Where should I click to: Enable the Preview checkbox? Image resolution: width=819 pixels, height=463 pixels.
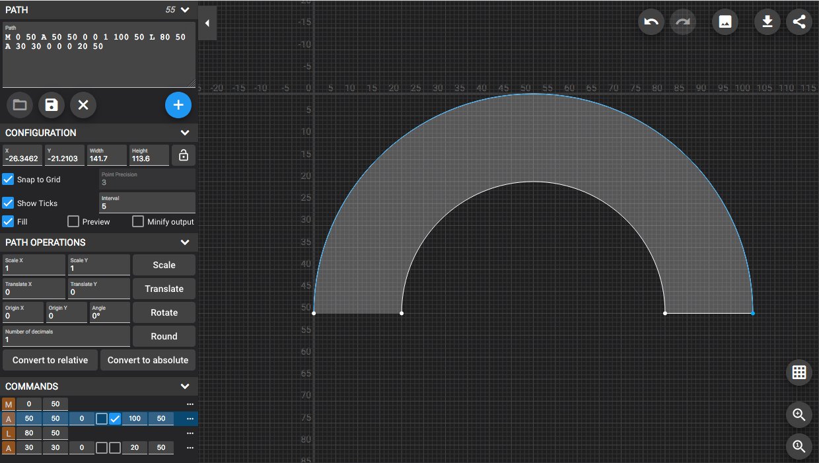(73, 221)
